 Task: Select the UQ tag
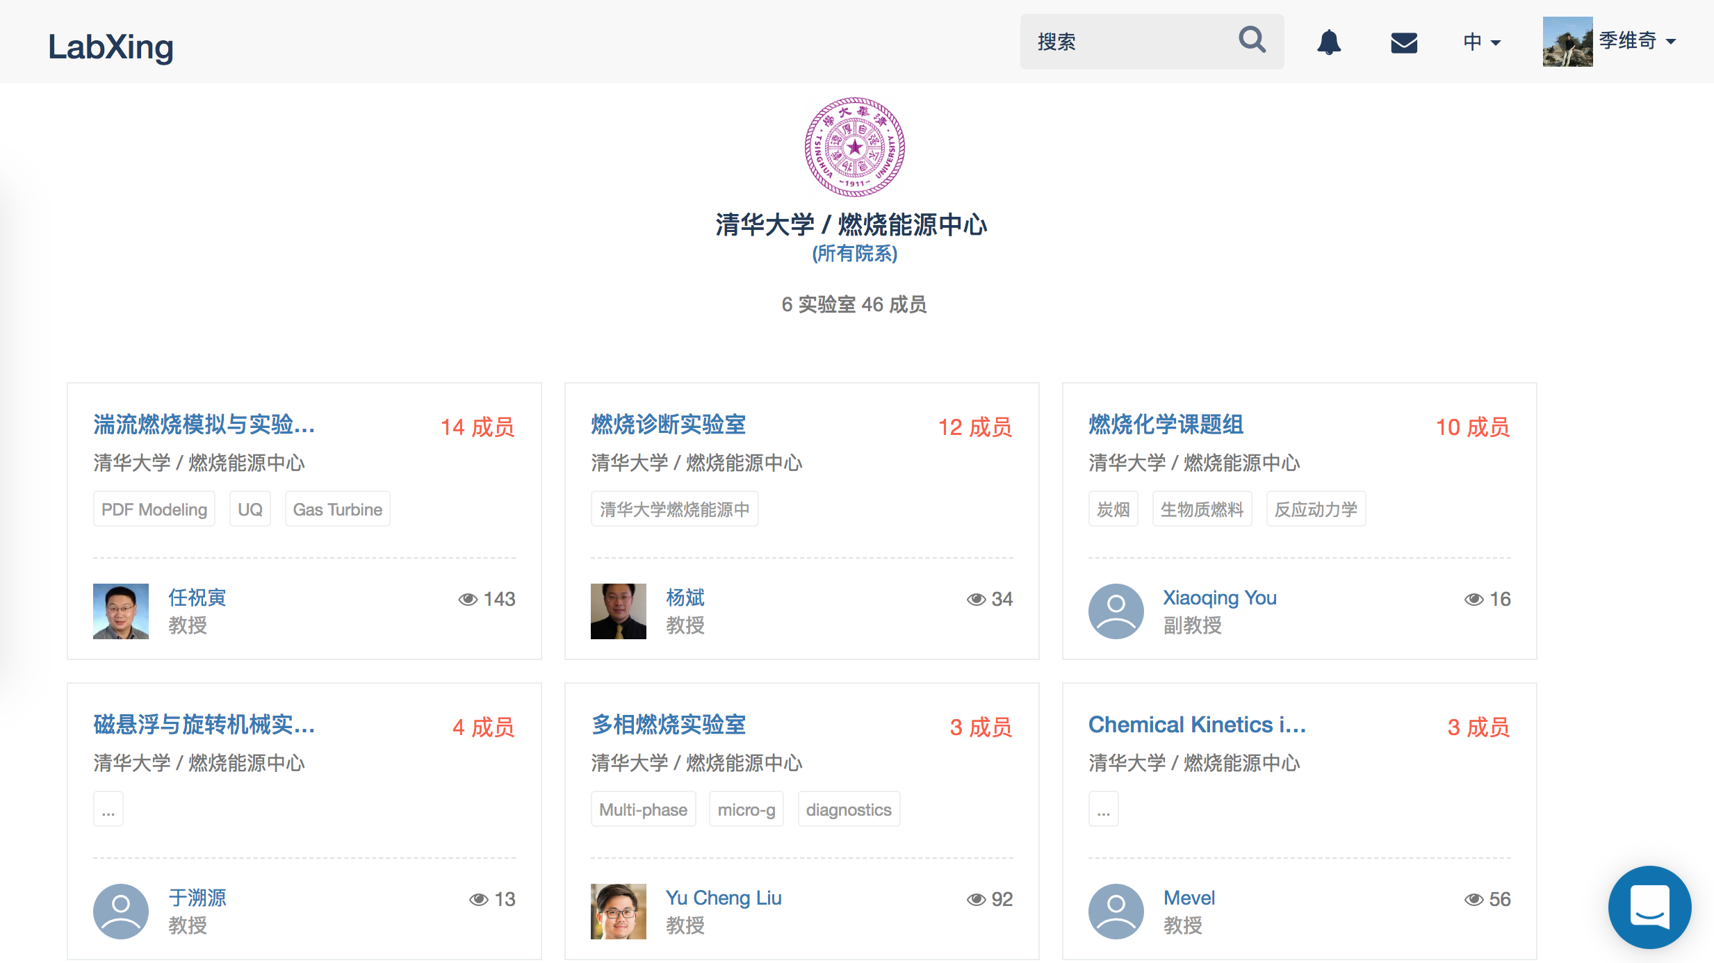[x=250, y=509]
